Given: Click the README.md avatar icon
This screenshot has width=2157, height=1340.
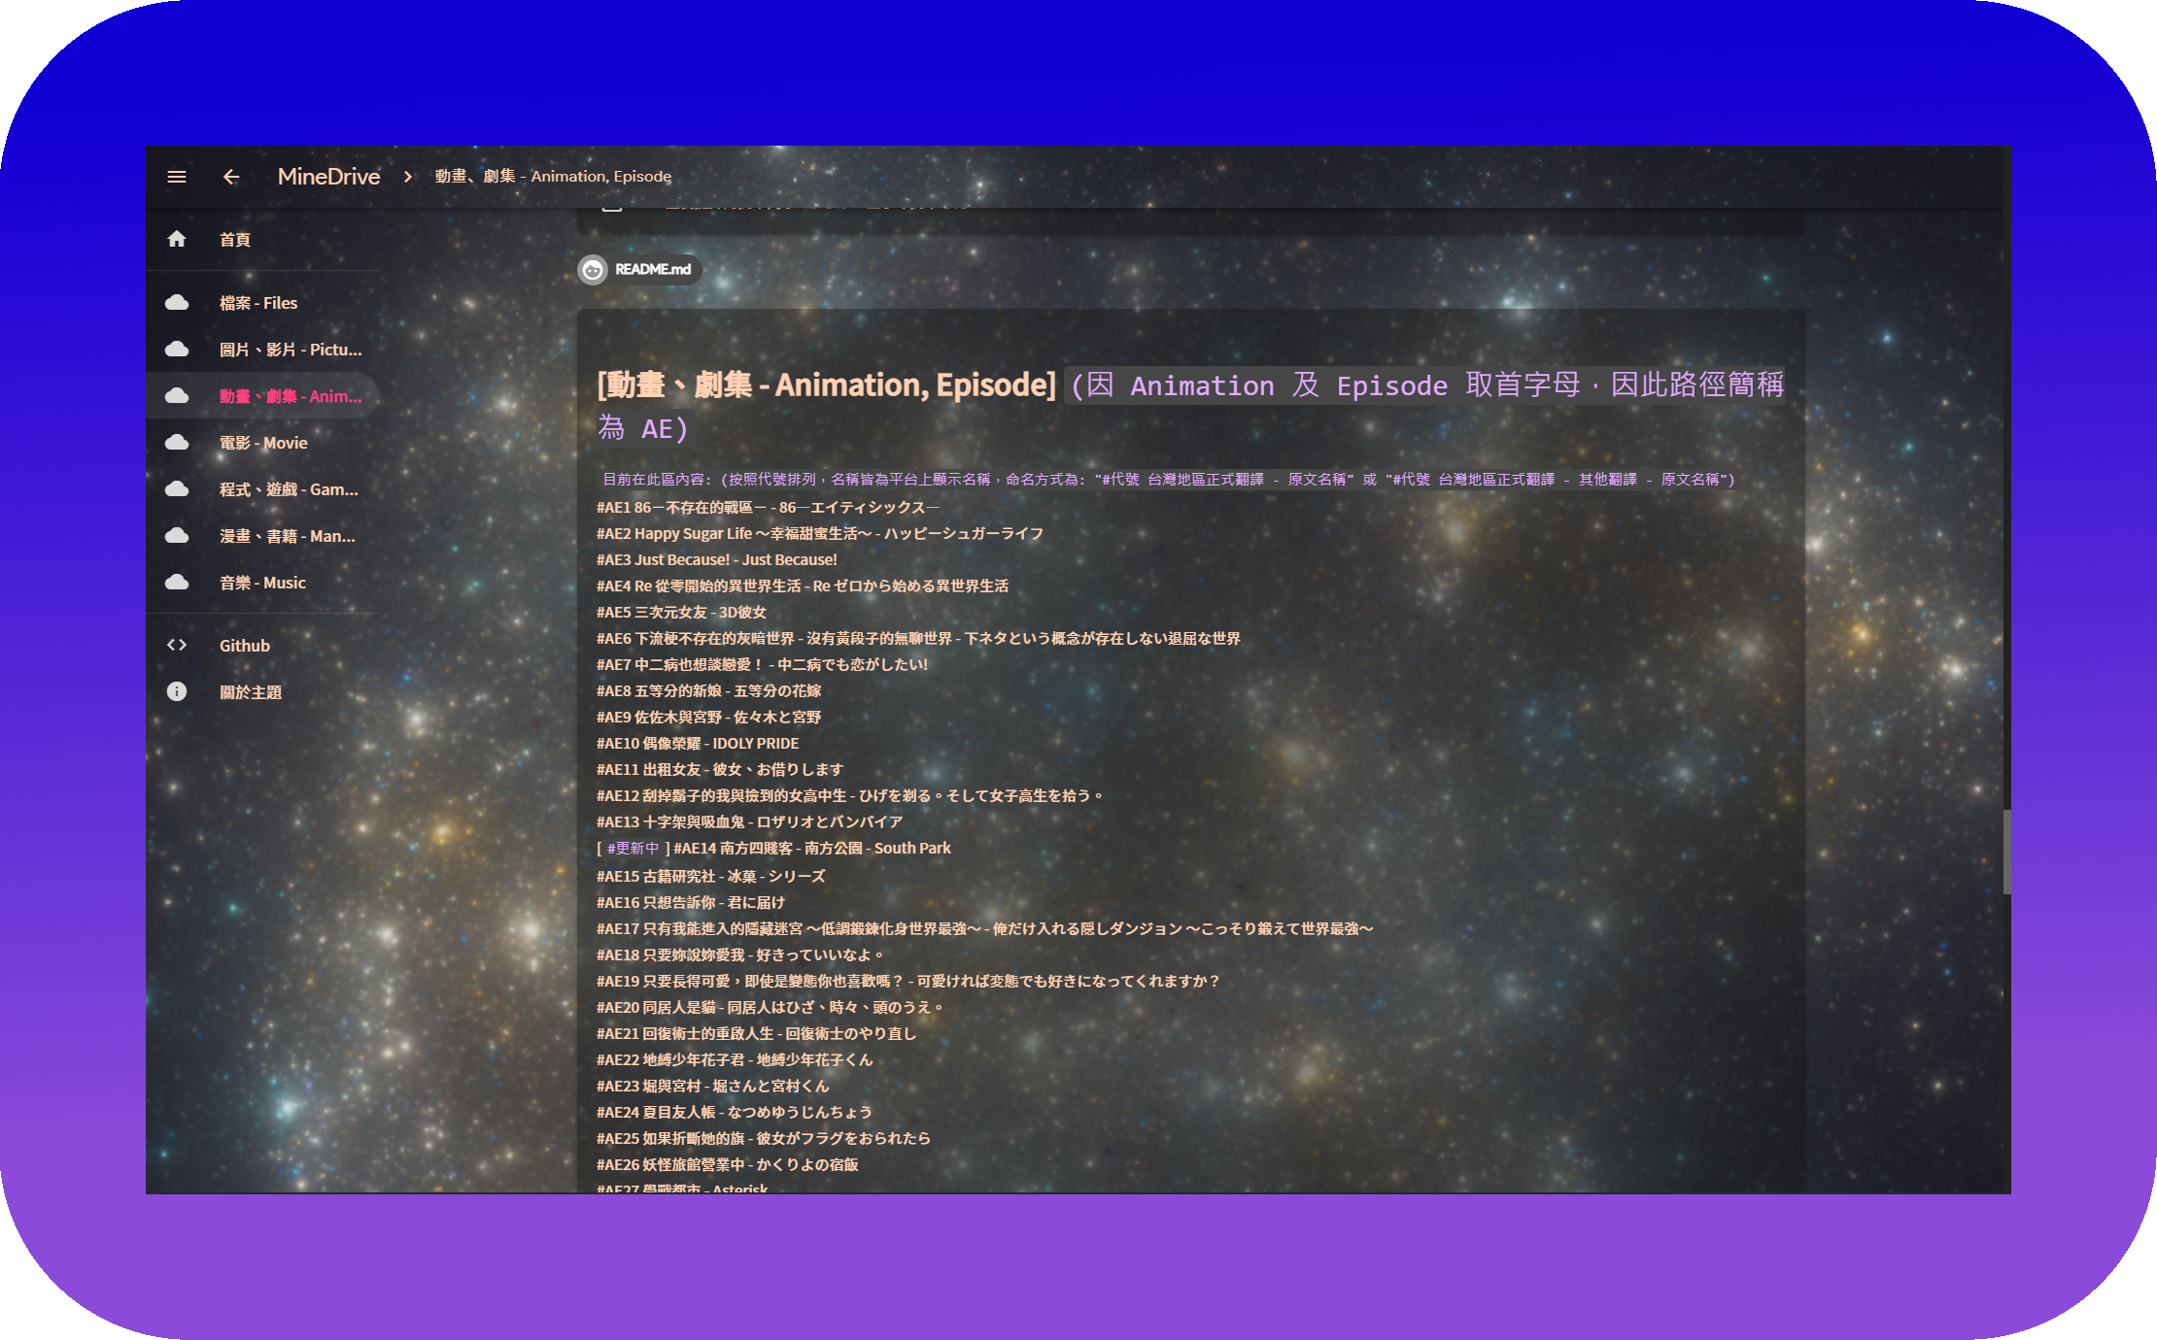Looking at the screenshot, I should point(593,270).
